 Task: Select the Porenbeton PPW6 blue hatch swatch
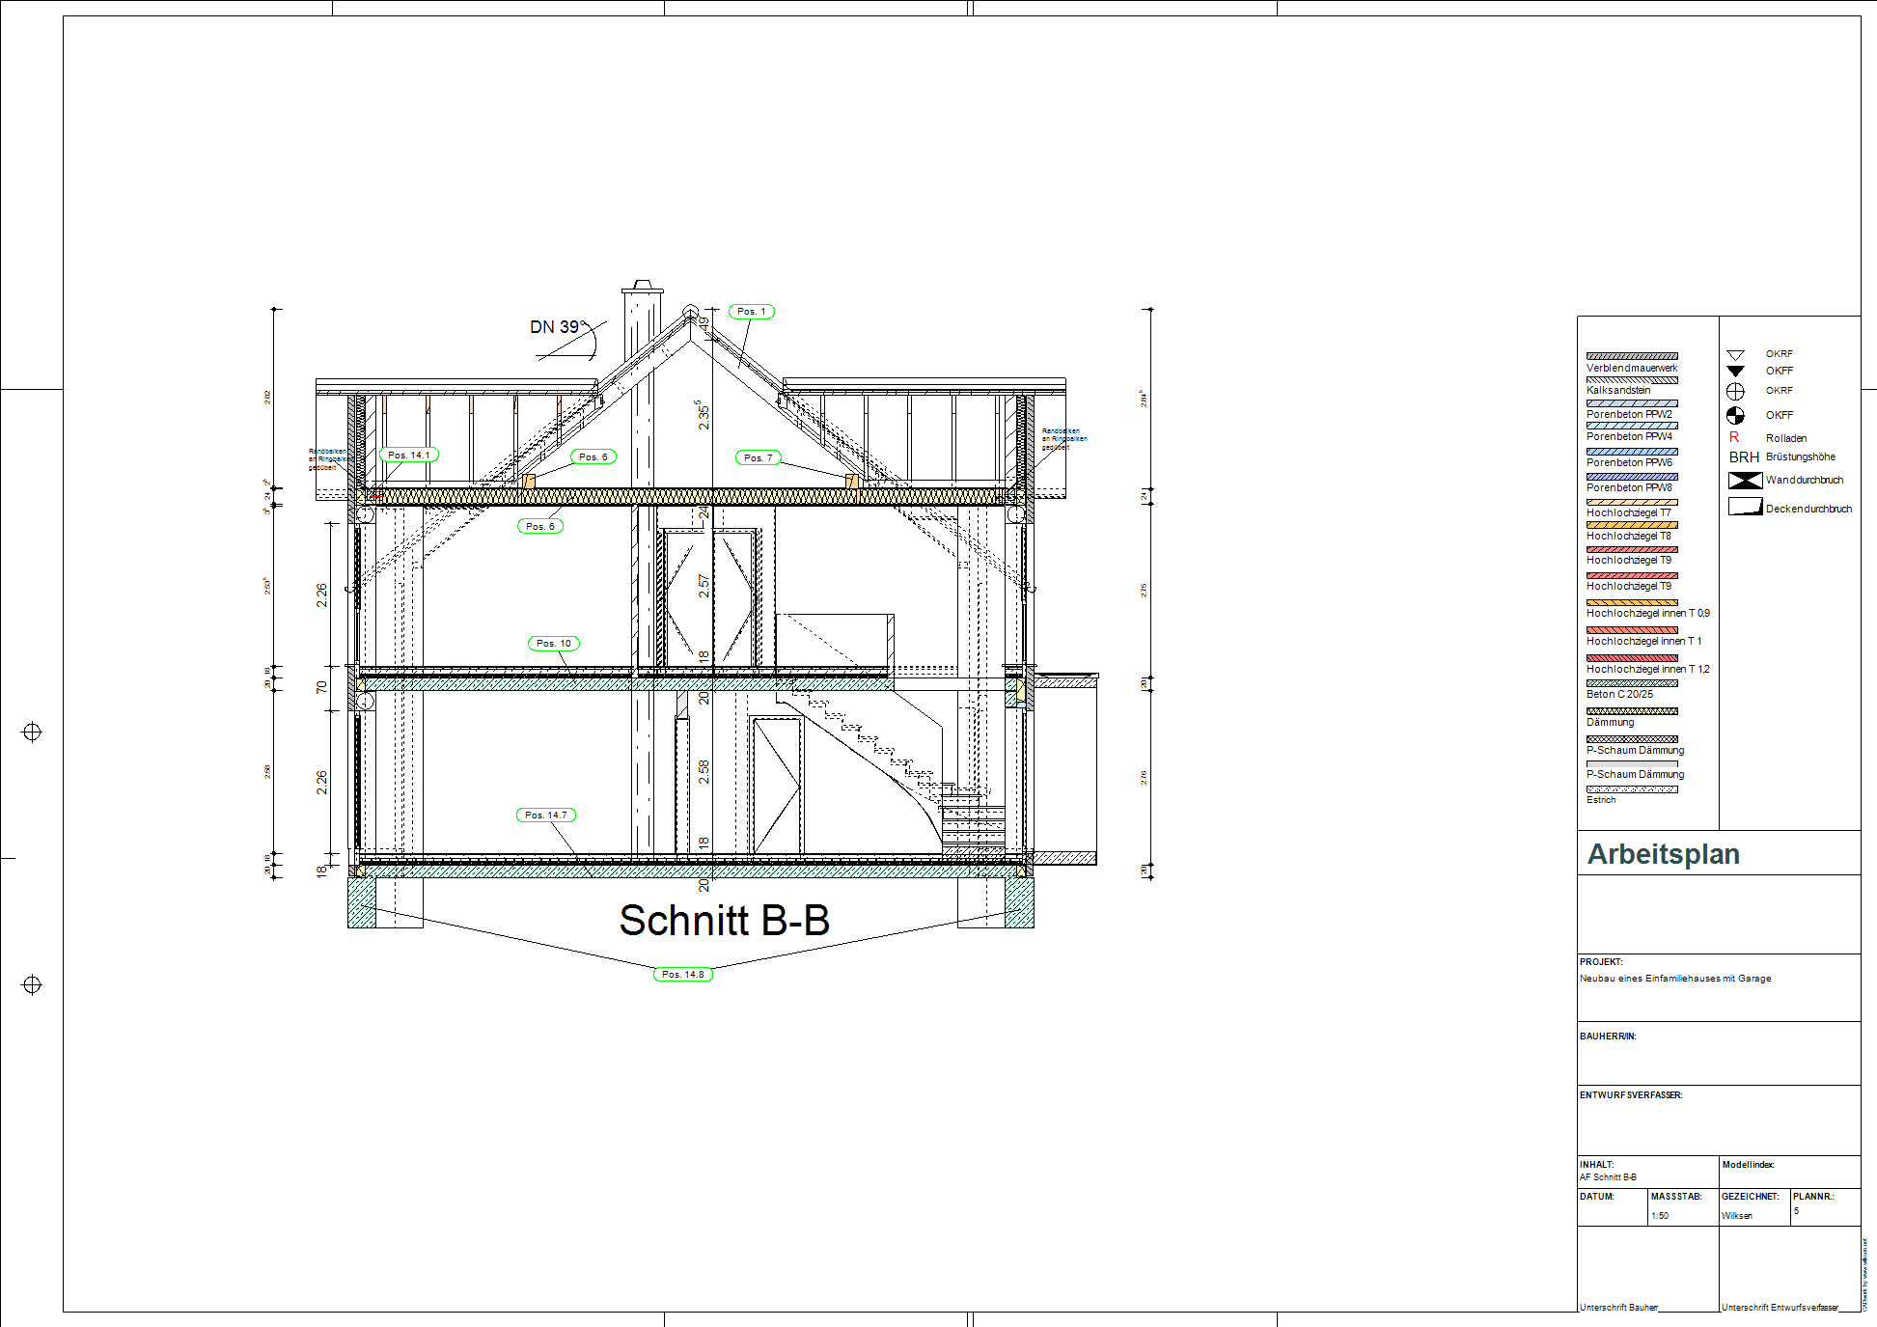coord(1632,452)
